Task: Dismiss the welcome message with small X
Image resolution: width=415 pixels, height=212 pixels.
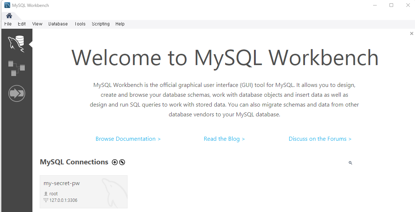Action: pyautogui.click(x=412, y=33)
